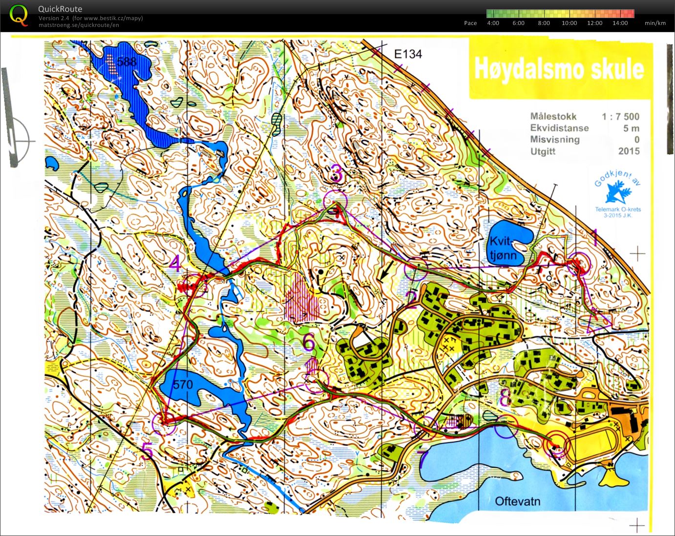Select the 2015 publication year
Viewport: 675px width, 536px height.
click(x=629, y=151)
